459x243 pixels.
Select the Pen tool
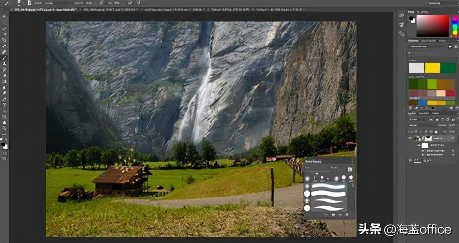[x=4, y=99]
